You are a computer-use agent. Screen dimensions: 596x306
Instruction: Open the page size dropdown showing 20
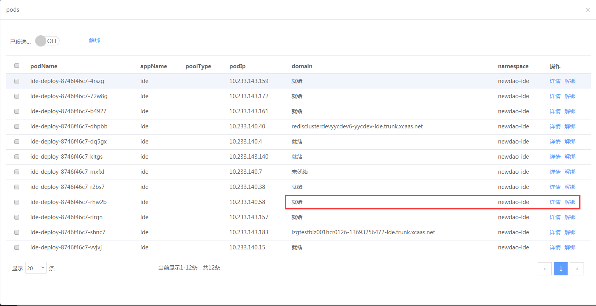pos(36,268)
